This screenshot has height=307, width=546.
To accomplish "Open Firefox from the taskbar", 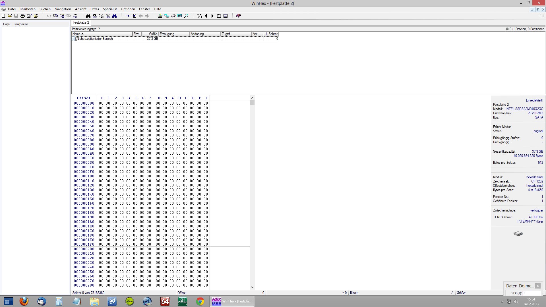I will pyautogui.click(x=24, y=301).
